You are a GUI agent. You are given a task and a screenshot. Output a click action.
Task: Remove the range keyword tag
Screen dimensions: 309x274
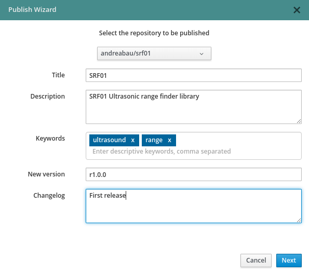pyautogui.click(x=169, y=140)
